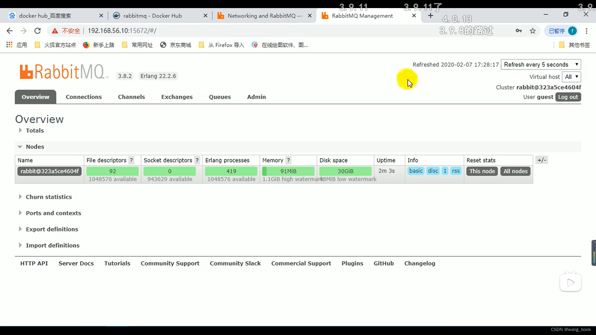Open the 从 Firefox 导入 bookmark folder
596x335 pixels.
[221, 45]
